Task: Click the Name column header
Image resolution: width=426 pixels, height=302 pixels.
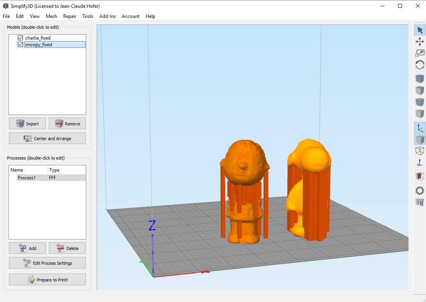Action: point(28,170)
